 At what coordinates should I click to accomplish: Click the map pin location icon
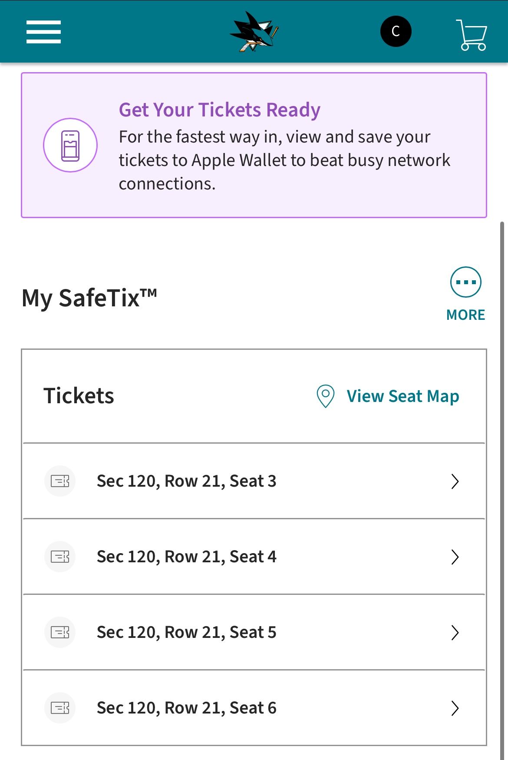[325, 396]
